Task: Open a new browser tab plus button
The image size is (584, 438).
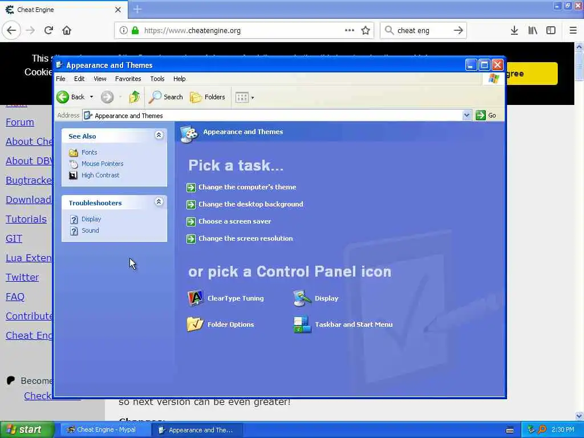Action: pyautogui.click(x=137, y=9)
